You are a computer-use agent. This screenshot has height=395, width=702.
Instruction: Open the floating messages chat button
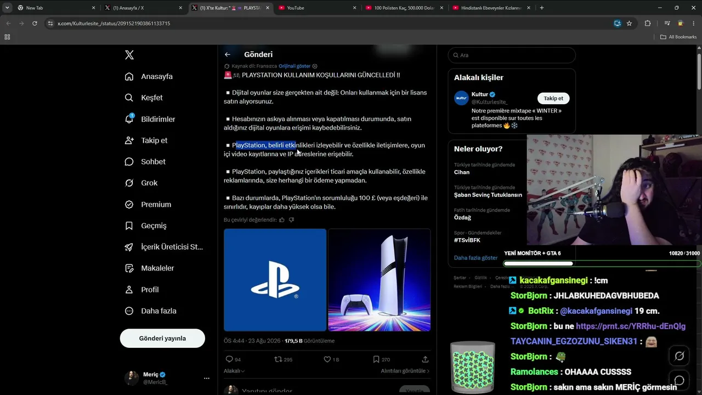[679, 380]
